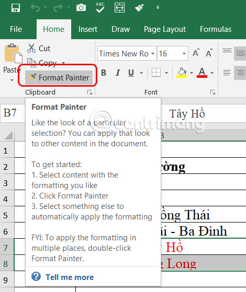This screenshot has height=292, width=246.
Task: Click the cell with Thái text in row 5
Action: pyautogui.click(x=203, y=215)
